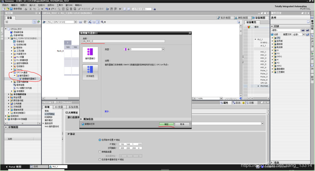Viewport: 315px width, 171px height.
Task: Click the redo arrow icon
Action: pos(52,9)
